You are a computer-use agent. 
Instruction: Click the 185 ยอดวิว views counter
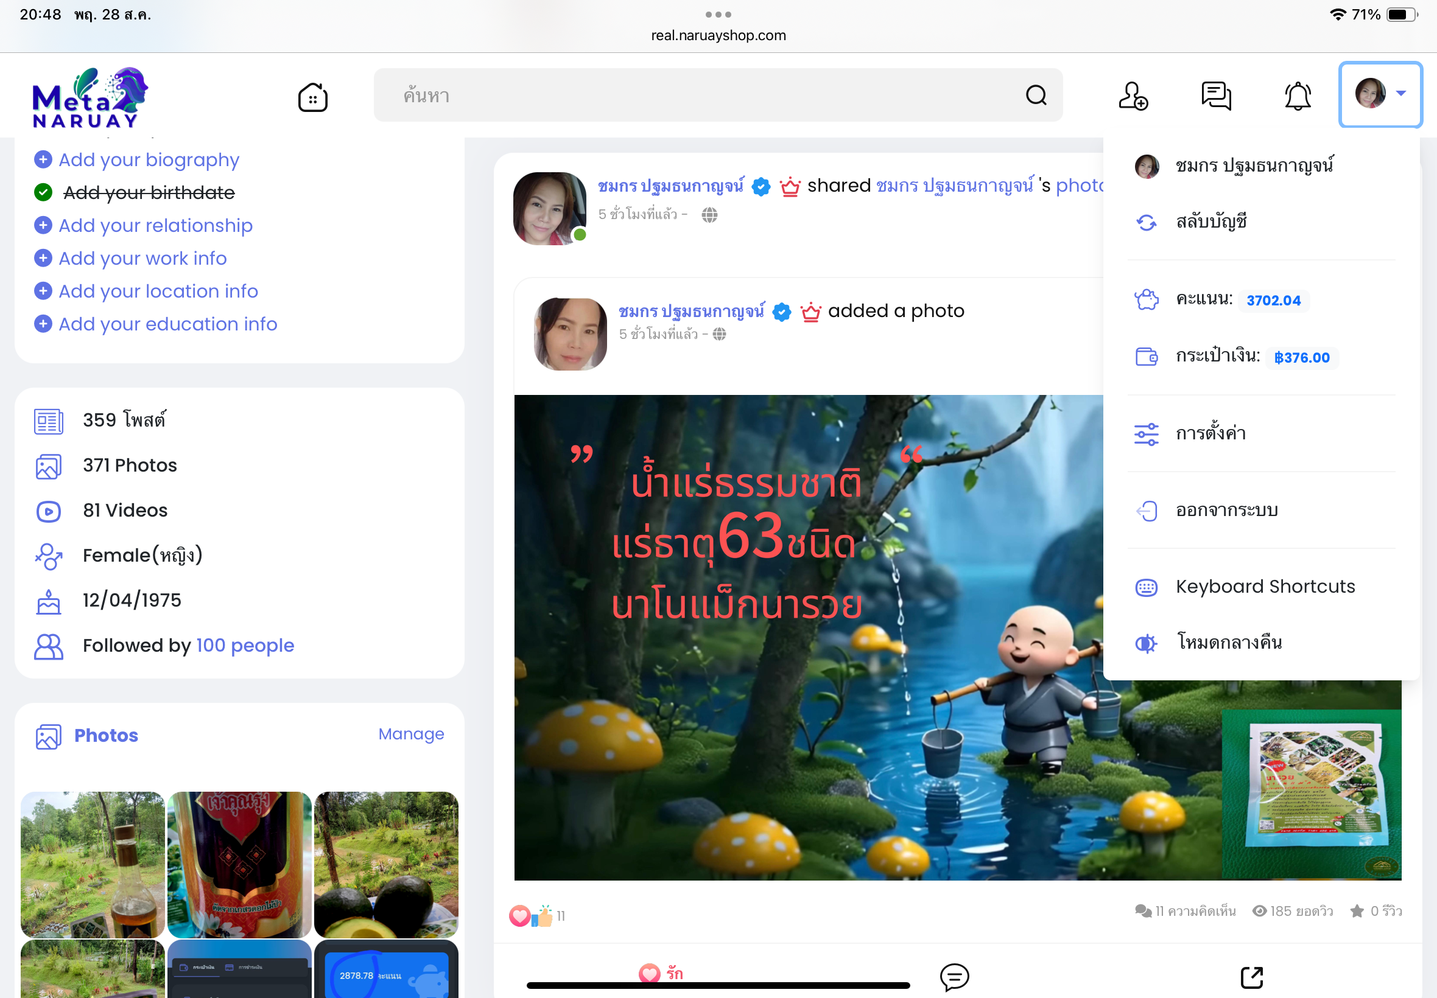point(1293,911)
